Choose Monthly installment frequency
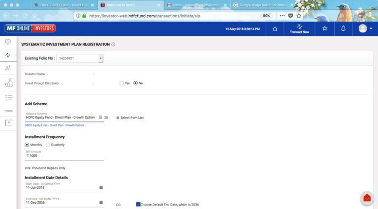378x209 pixels. coord(27,145)
